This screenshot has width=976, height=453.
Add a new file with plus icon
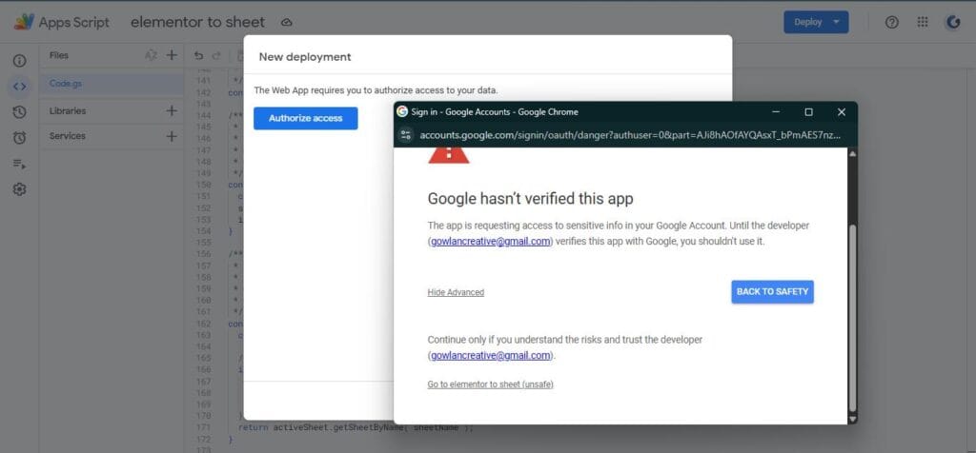pyautogui.click(x=172, y=56)
